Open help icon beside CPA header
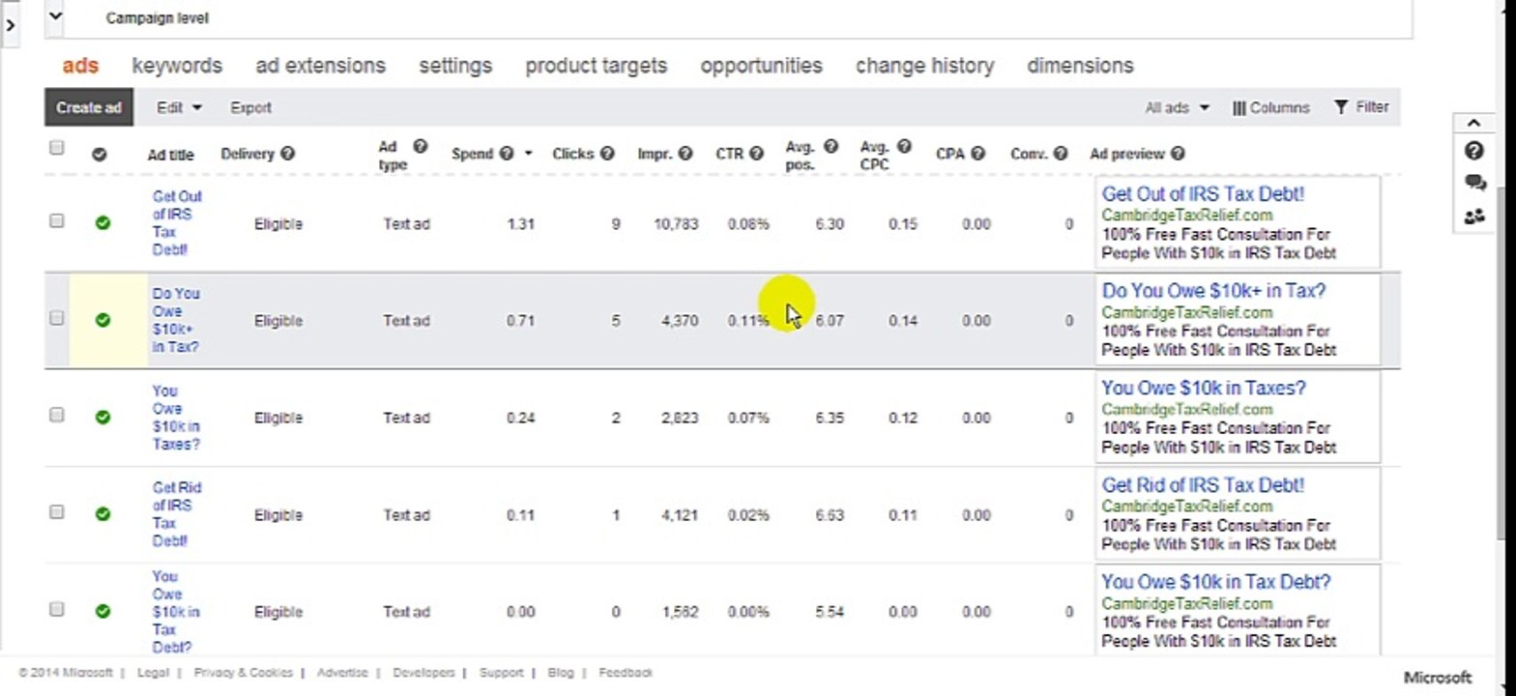 (977, 154)
